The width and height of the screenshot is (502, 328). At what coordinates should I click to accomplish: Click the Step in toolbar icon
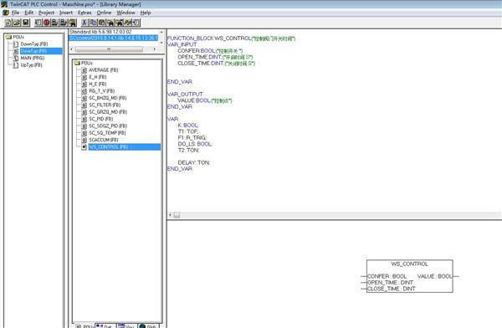[64, 23]
